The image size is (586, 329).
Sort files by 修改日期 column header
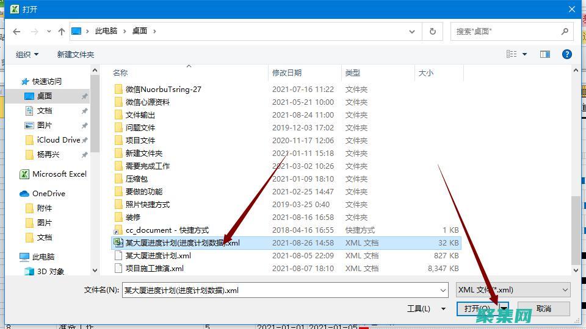(x=287, y=73)
